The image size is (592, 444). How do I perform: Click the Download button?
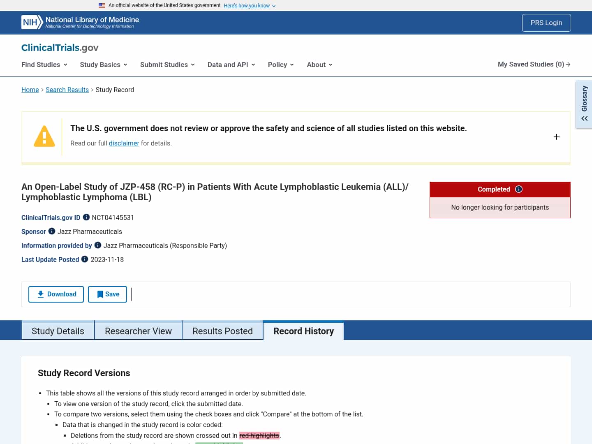pyautogui.click(x=56, y=294)
